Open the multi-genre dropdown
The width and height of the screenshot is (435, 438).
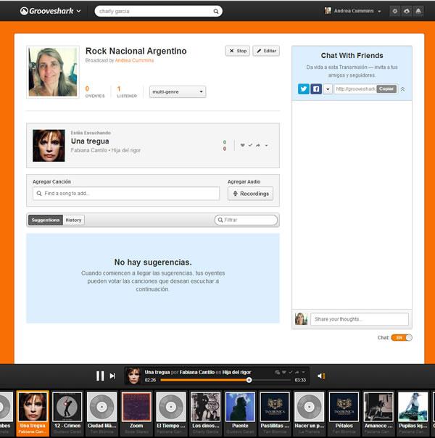pyautogui.click(x=178, y=91)
